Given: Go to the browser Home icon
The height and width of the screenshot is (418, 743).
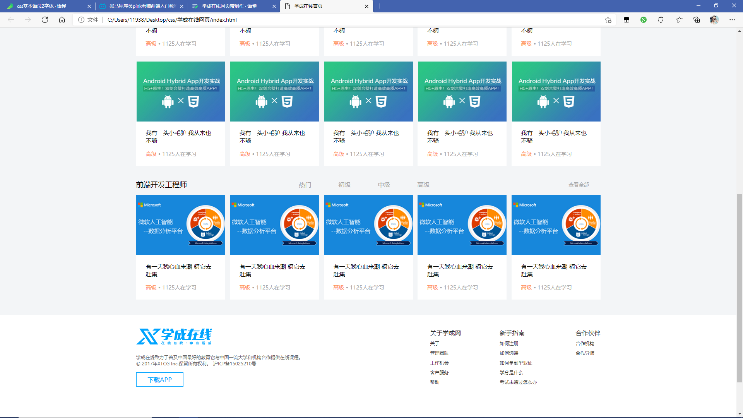Looking at the screenshot, I should coord(62,20).
